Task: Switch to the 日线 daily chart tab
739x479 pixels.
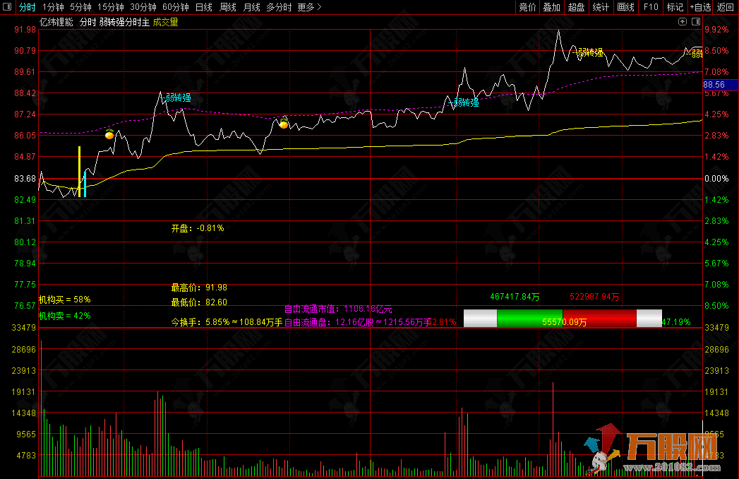Action: [x=203, y=7]
